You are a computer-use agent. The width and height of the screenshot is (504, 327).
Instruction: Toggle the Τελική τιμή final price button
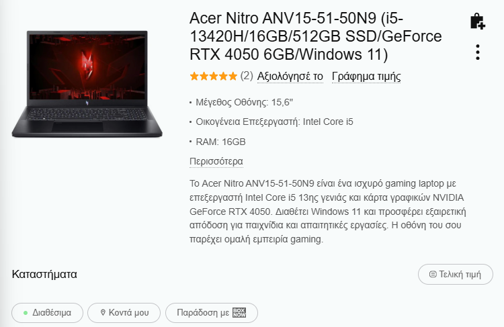pyautogui.click(x=456, y=275)
